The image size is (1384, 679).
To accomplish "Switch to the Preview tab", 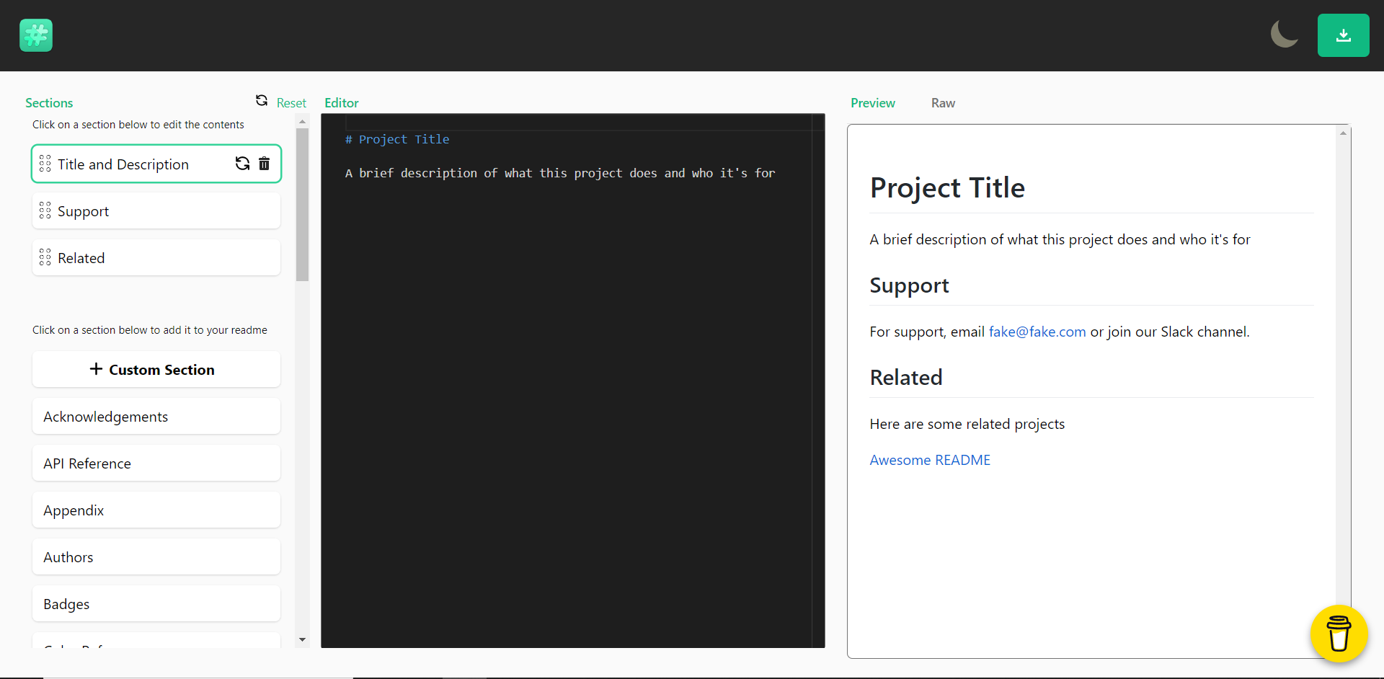I will [872, 103].
